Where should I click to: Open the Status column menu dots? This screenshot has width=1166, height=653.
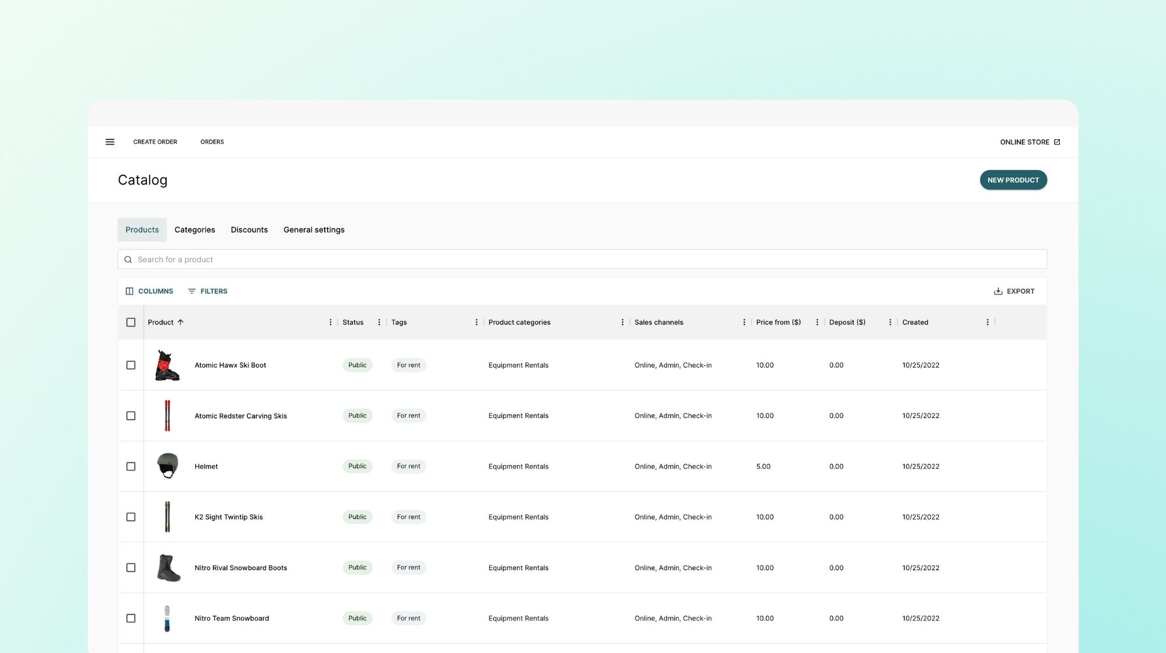click(x=379, y=322)
